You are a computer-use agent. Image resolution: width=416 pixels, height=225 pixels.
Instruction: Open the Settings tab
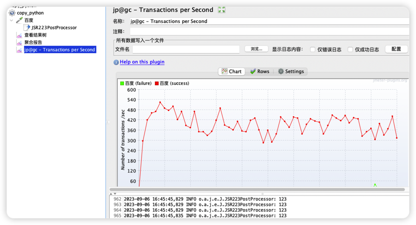point(291,71)
